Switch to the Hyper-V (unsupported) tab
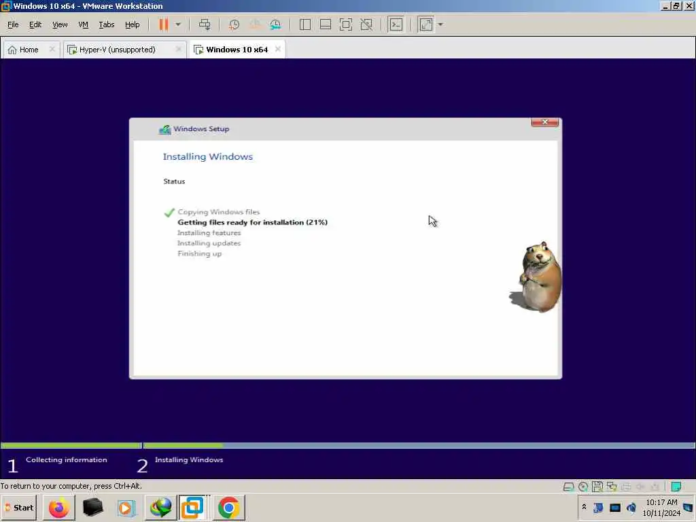The width and height of the screenshot is (696, 522). point(117,50)
